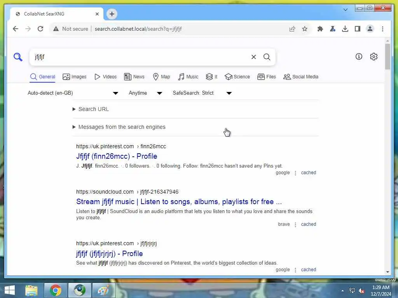The image size is (398, 298).
Task: Open cached link for finn26mcc result
Action: click(308, 173)
